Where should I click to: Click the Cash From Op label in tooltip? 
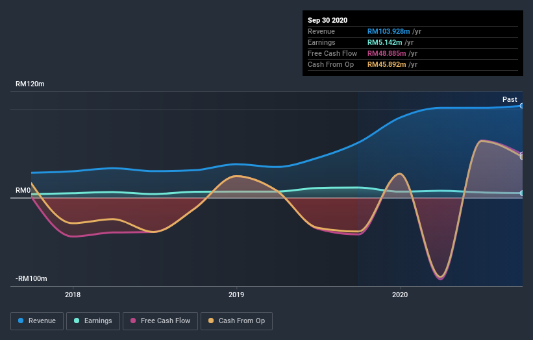pos(330,64)
